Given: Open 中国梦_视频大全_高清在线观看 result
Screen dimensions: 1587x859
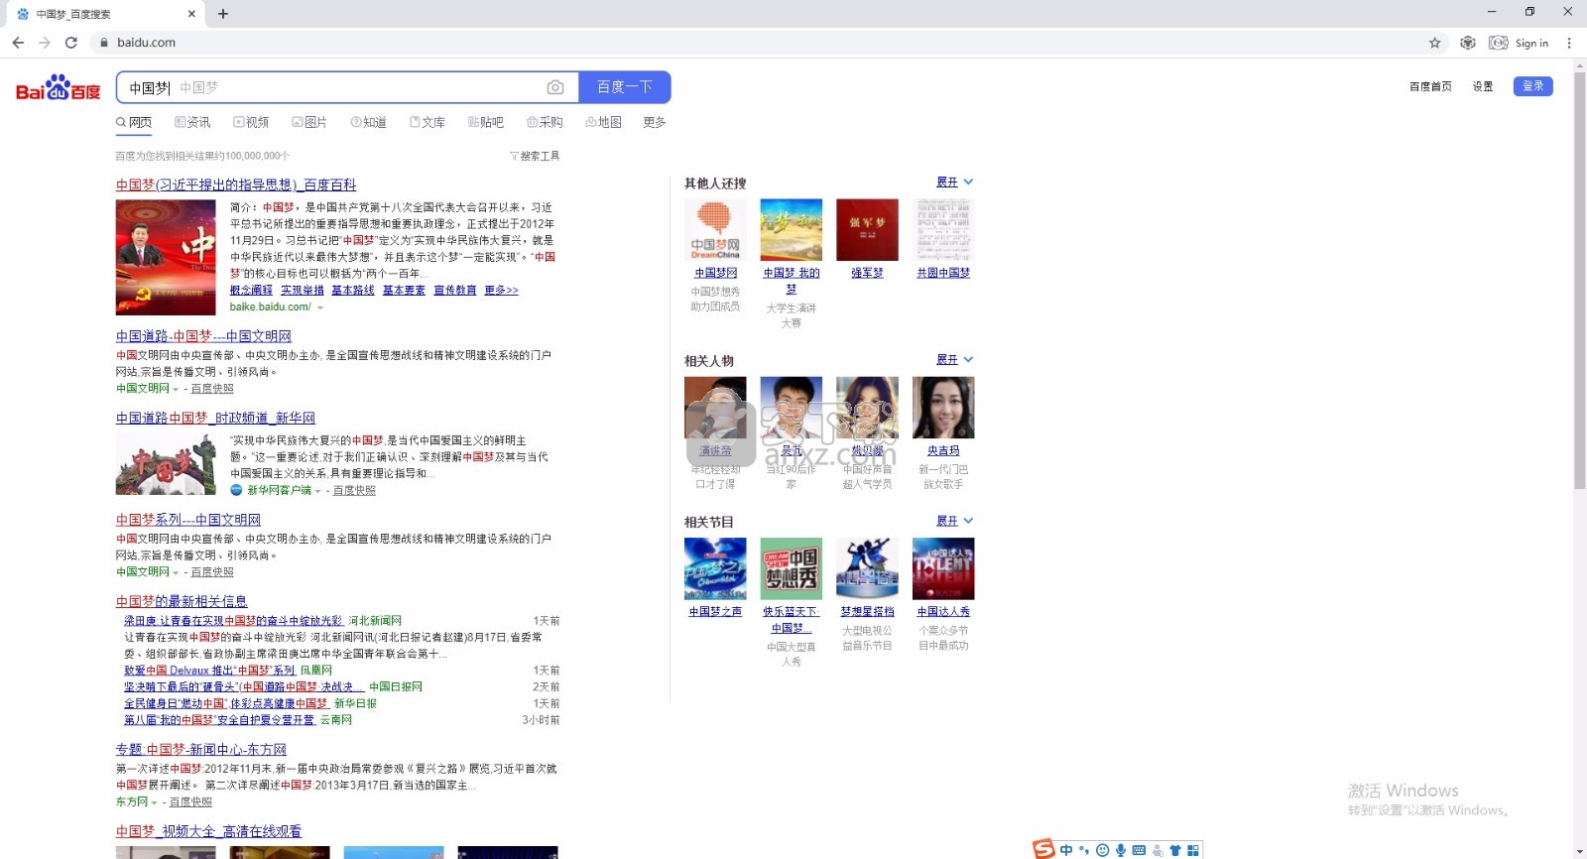Looking at the screenshot, I should coord(208,831).
